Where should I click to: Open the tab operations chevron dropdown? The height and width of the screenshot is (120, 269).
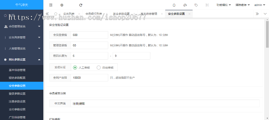265,14
